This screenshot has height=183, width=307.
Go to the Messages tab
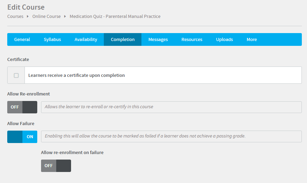click(x=158, y=40)
